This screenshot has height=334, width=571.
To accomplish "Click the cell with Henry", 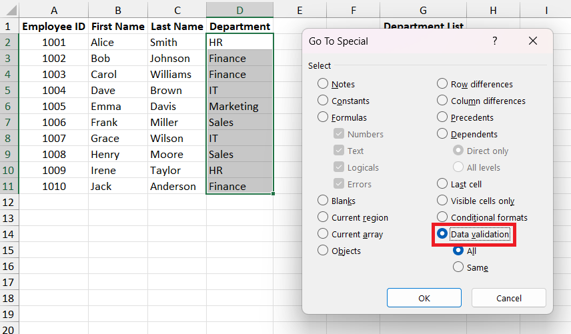I will [118, 154].
